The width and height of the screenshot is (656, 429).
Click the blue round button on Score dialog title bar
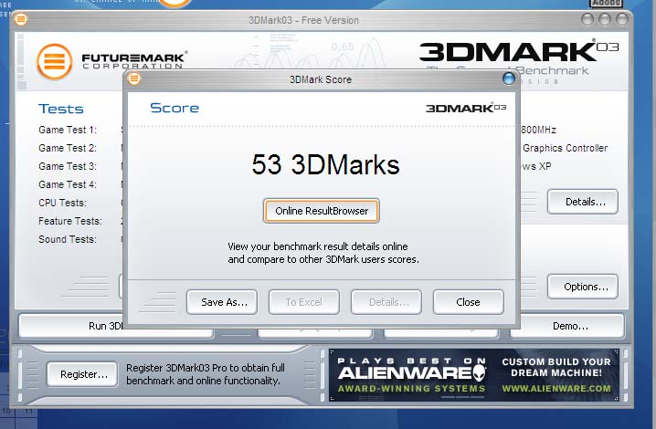coord(508,78)
